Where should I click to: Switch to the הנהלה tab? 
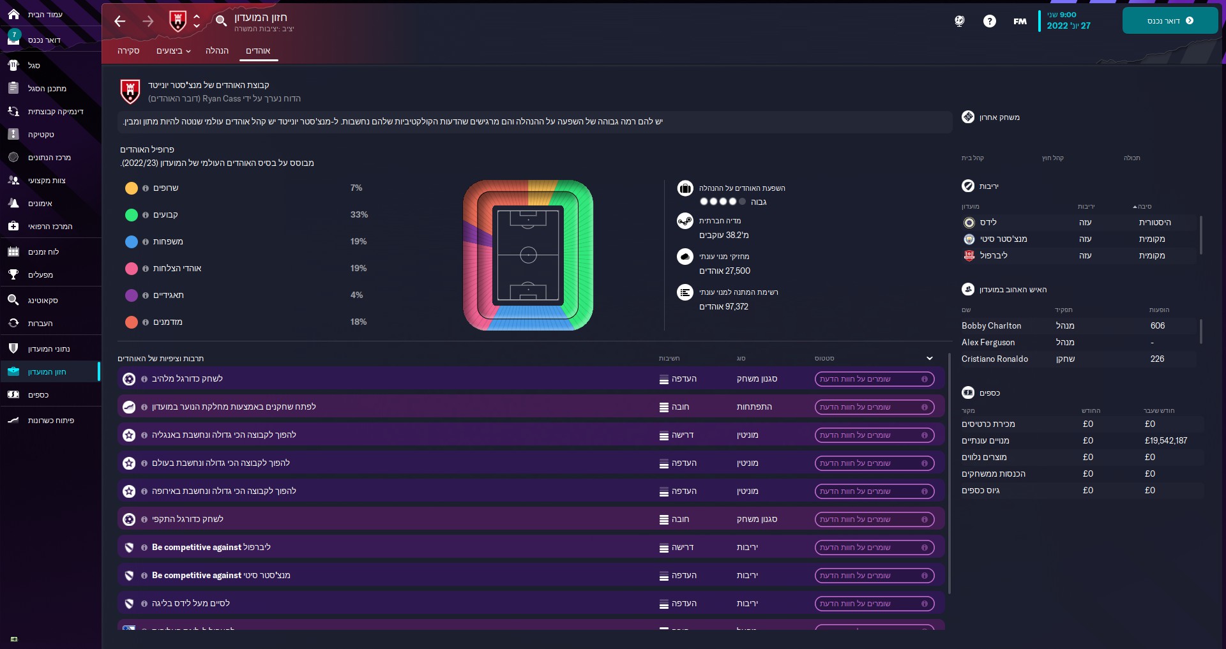pos(217,50)
